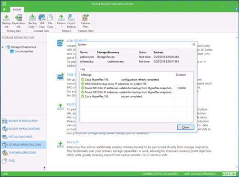Click the Success status value
The height and width of the screenshot is (177, 239).
[158, 52]
